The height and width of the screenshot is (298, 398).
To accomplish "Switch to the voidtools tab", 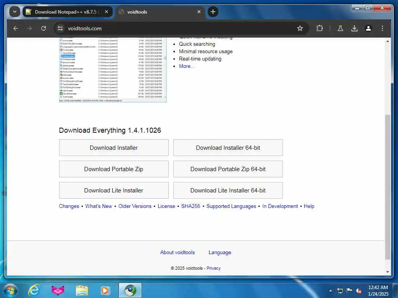I will tap(160, 12).
